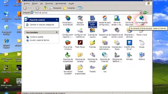Open Fecha y hora icon
168x94 pixels.
[141, 33]
